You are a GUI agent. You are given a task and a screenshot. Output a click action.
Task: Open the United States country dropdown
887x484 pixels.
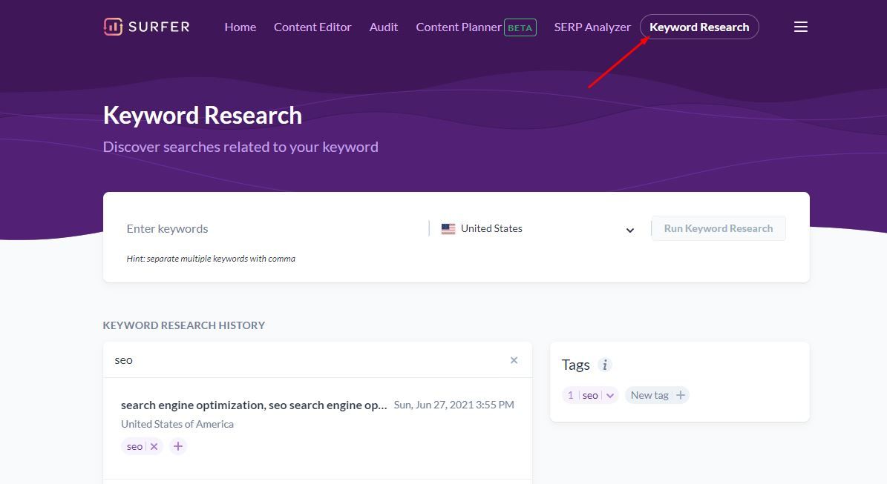coord(537,229)
